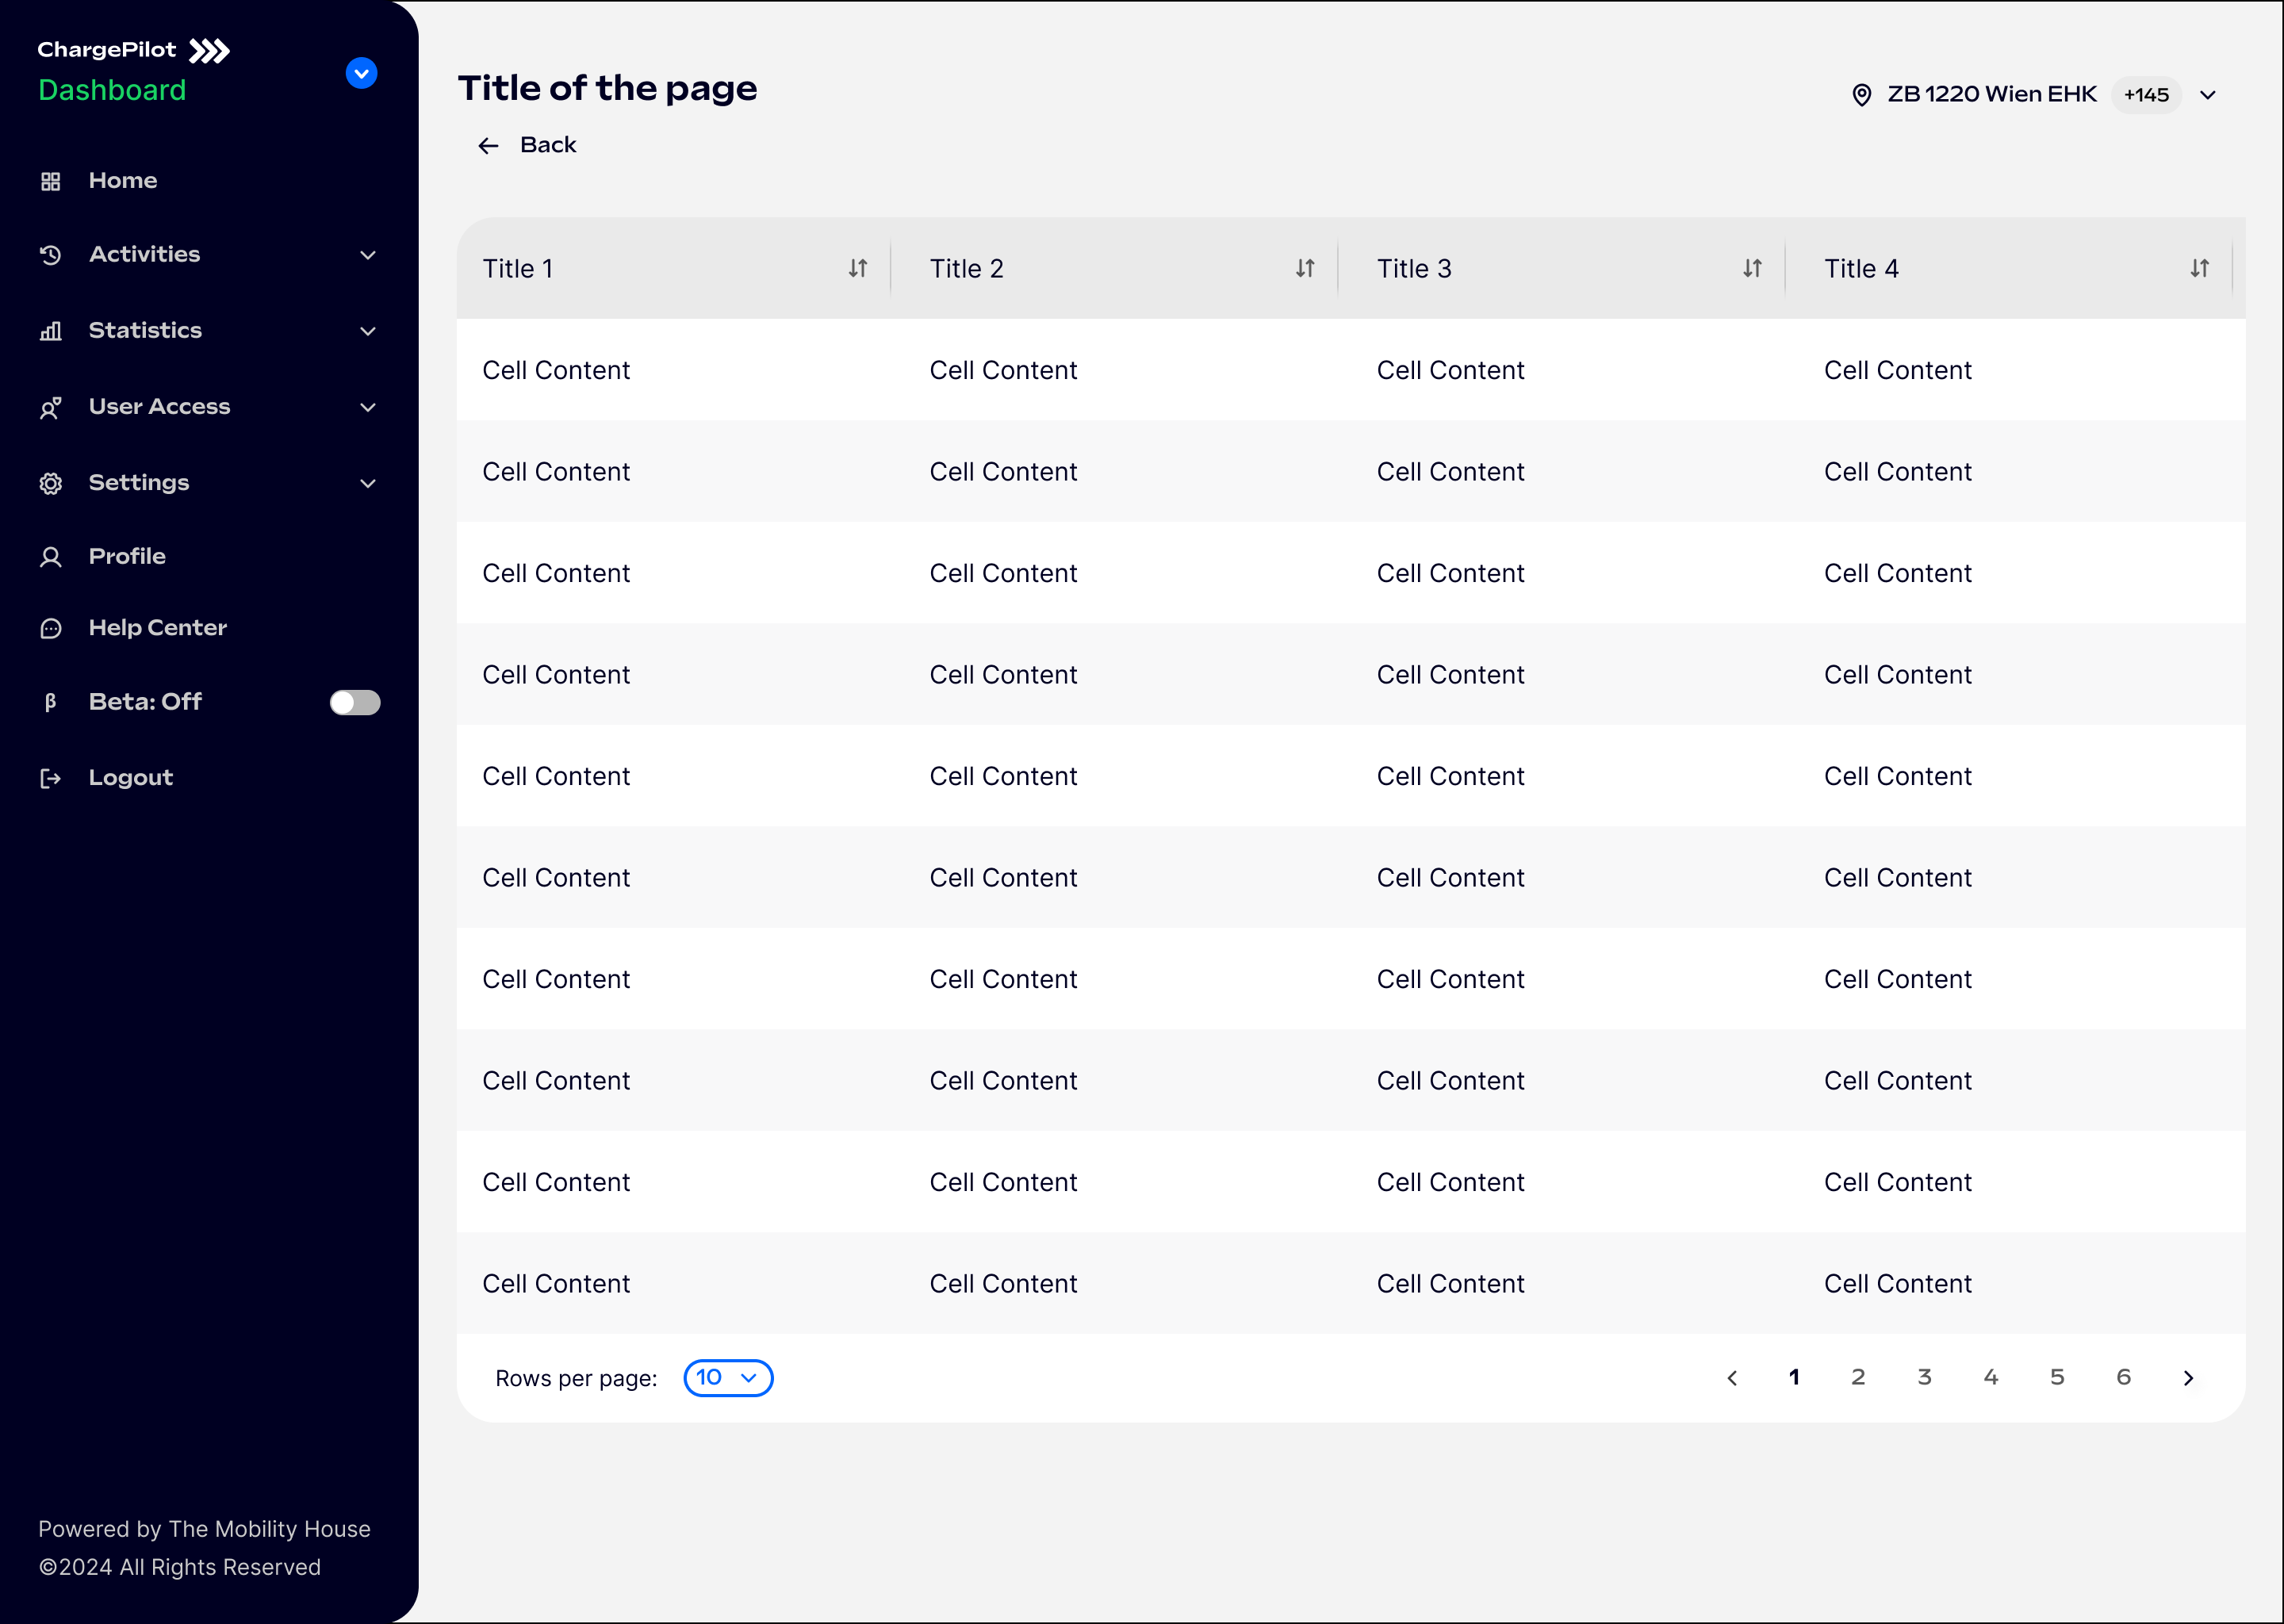Click the Title 3 column header
The width and height of the screenshot is (2284, 1624).
tap(1414, 268)
